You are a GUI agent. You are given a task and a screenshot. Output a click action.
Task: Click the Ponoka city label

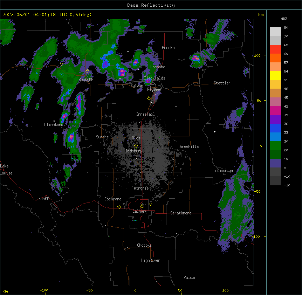point(168,48)
